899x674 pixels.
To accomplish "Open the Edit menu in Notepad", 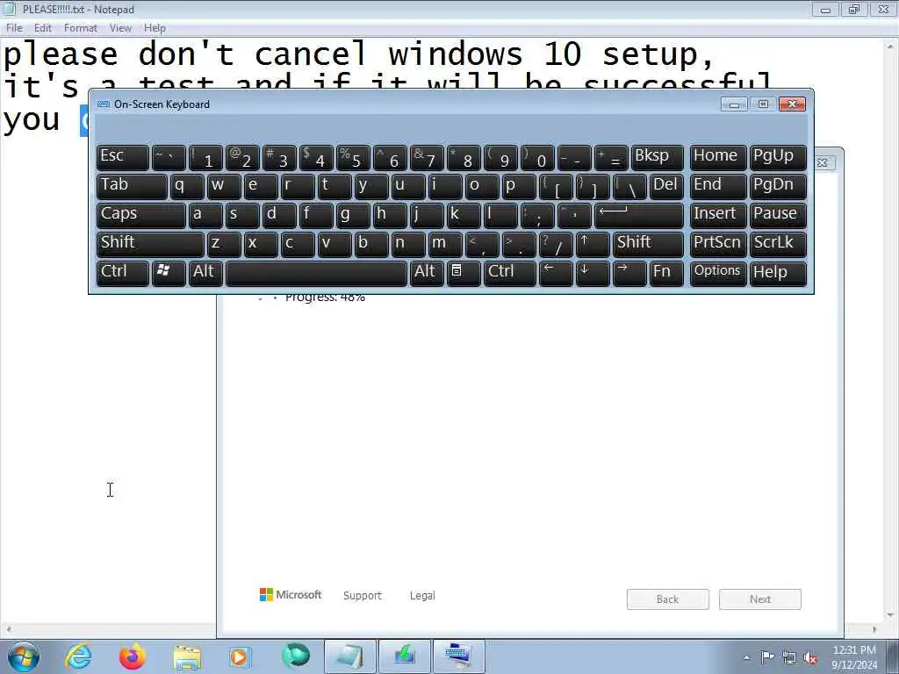I will click(x=42, y=28).
